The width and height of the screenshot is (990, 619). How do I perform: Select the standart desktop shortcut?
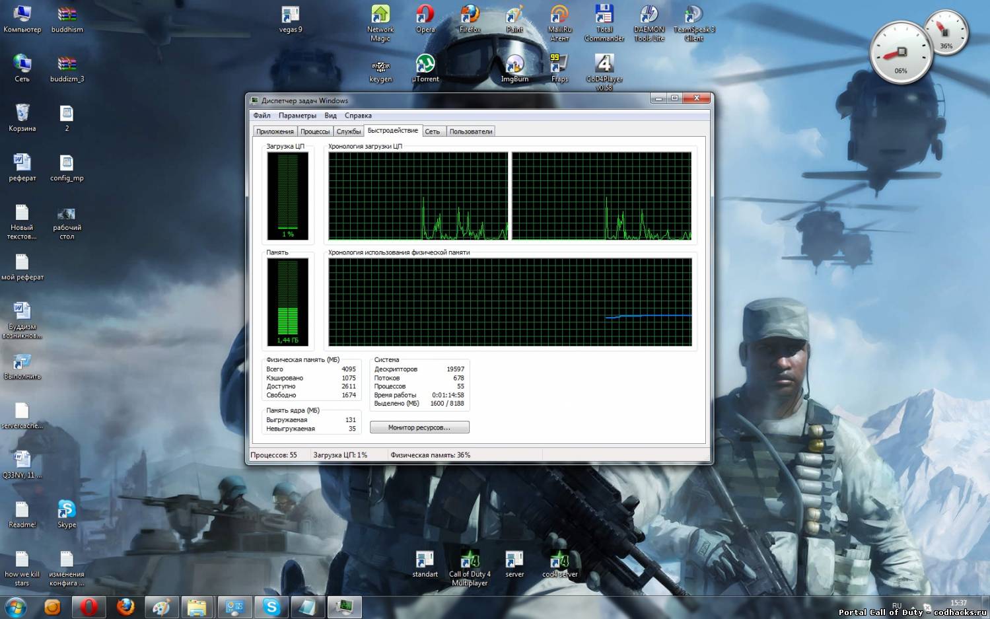425,563
